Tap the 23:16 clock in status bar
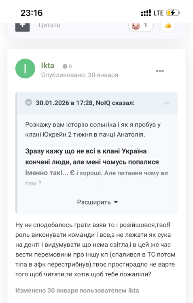 (32, 13)
